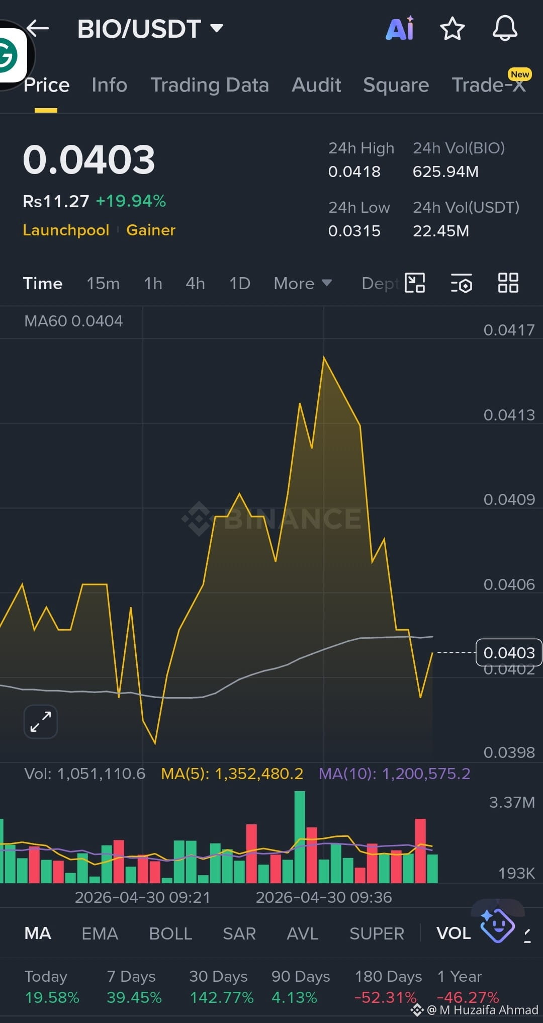Expand the More intervals dropdown
Image resolution: width=543 pixels, height=1023 pixels.
pyautogui.click(x=303, y=283)
